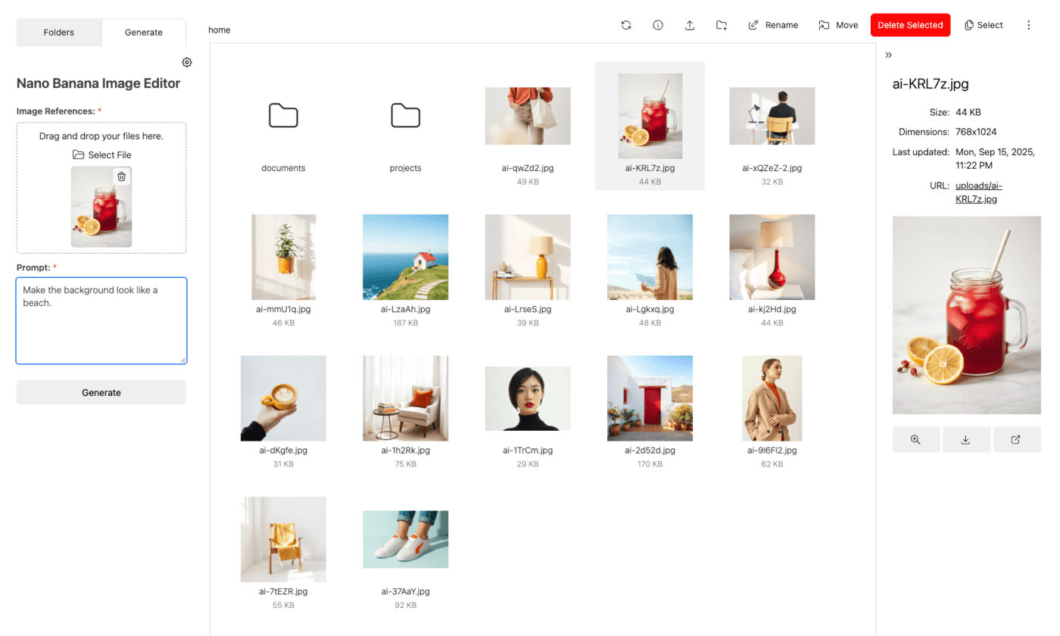Open image externally via the open-in-new icon

tap(1016, 439)
